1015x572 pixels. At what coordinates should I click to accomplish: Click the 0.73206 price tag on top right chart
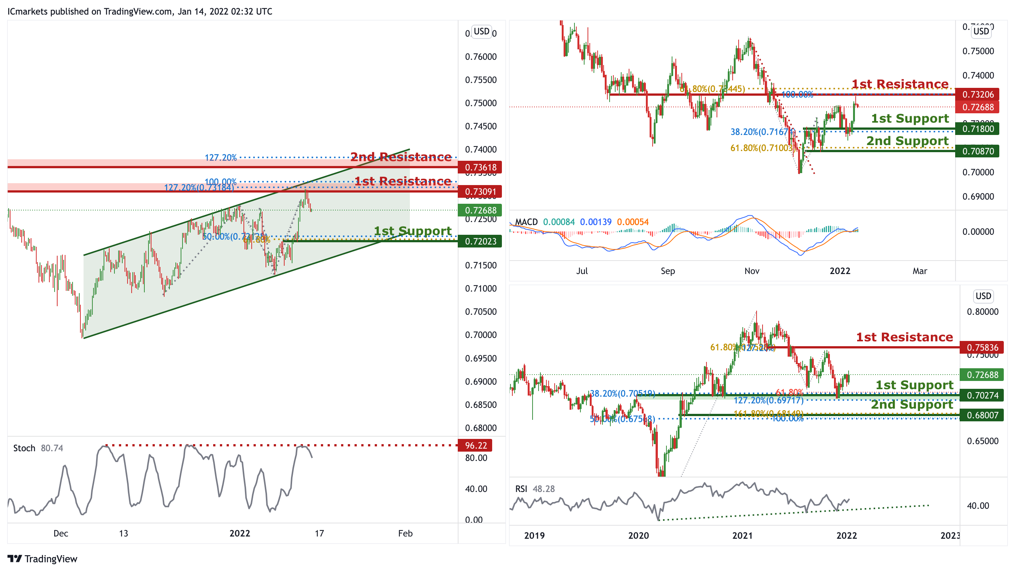coord(978,95)
